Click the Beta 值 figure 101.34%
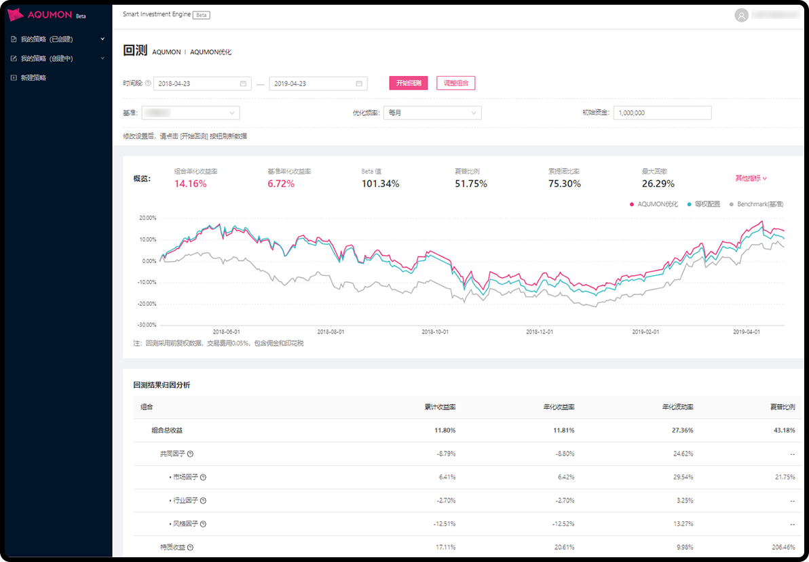The height and width of the screenshot is (562, 809). (380, 184)
